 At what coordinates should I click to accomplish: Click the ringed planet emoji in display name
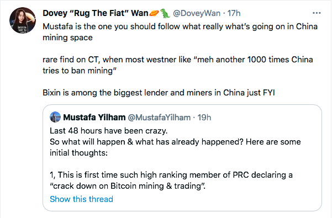(x=154, y=13)
